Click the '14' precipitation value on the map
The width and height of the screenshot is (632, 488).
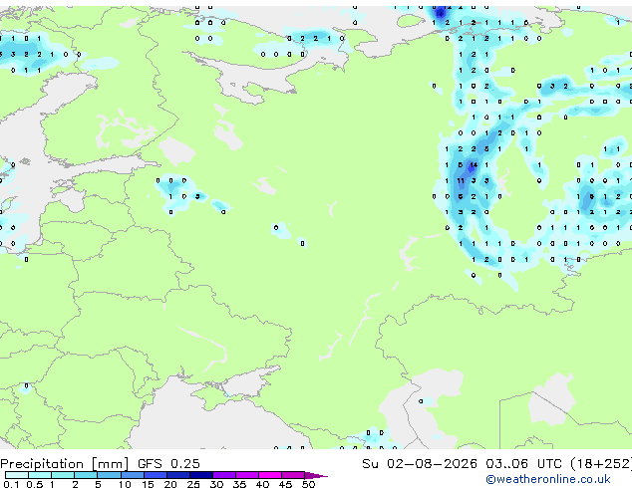tap(474, 164)
